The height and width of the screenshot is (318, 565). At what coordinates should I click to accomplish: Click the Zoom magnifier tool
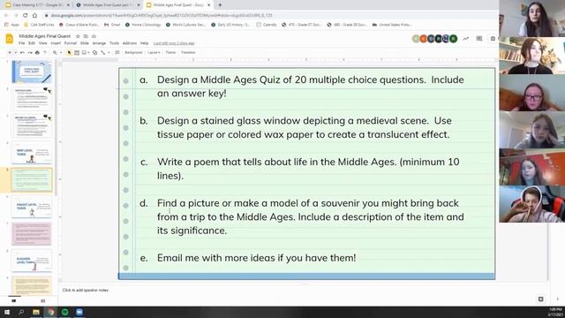click(x=55, y=53)
